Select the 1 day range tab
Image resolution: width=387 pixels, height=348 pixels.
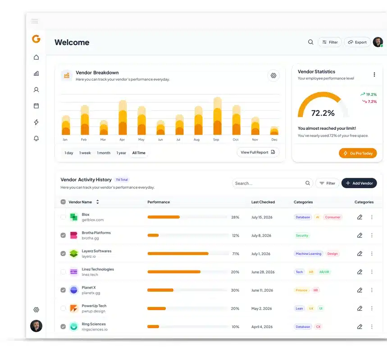coord(69,153)
